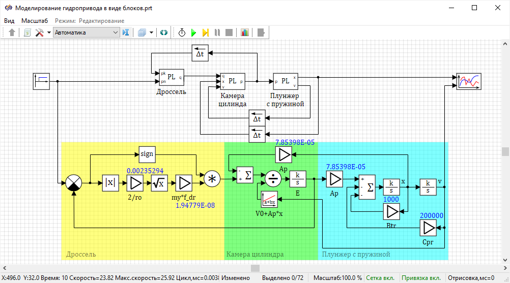Open the colored bar chart icon

(245, 33)
